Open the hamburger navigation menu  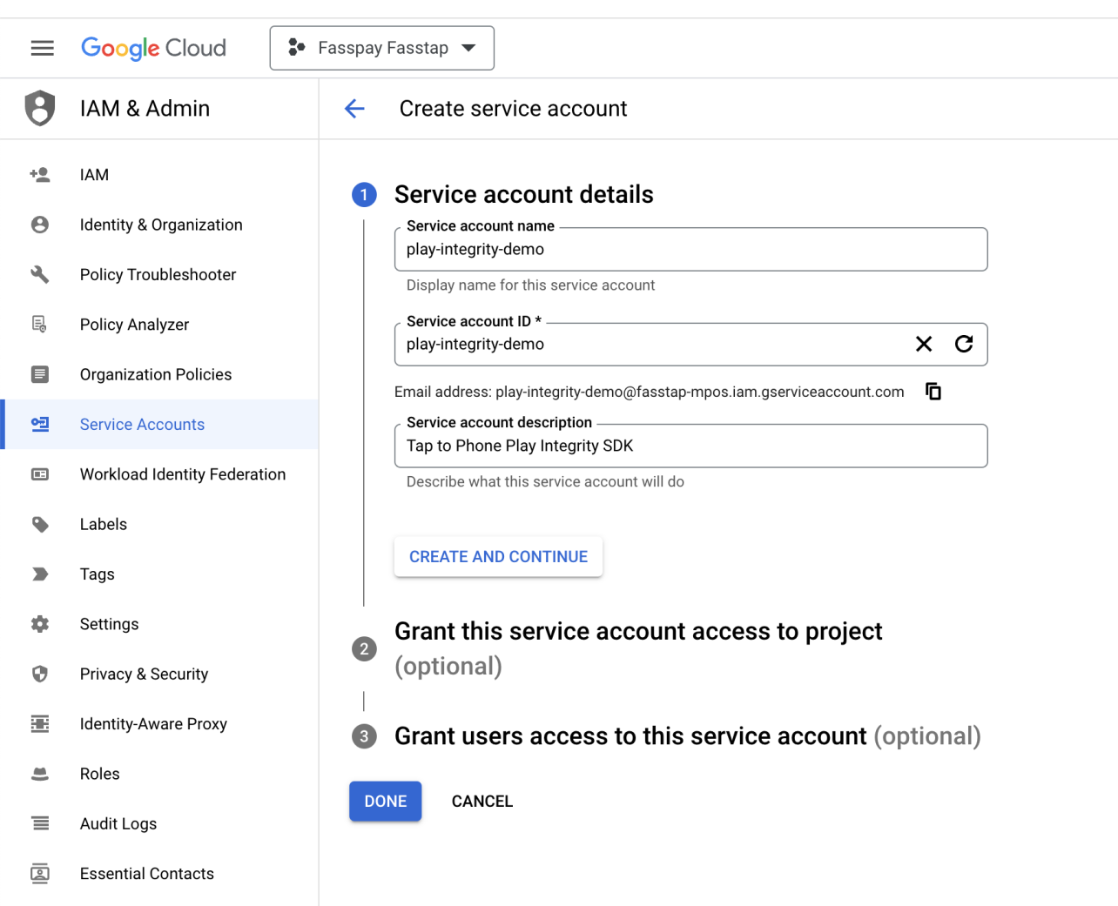point(42,48)
